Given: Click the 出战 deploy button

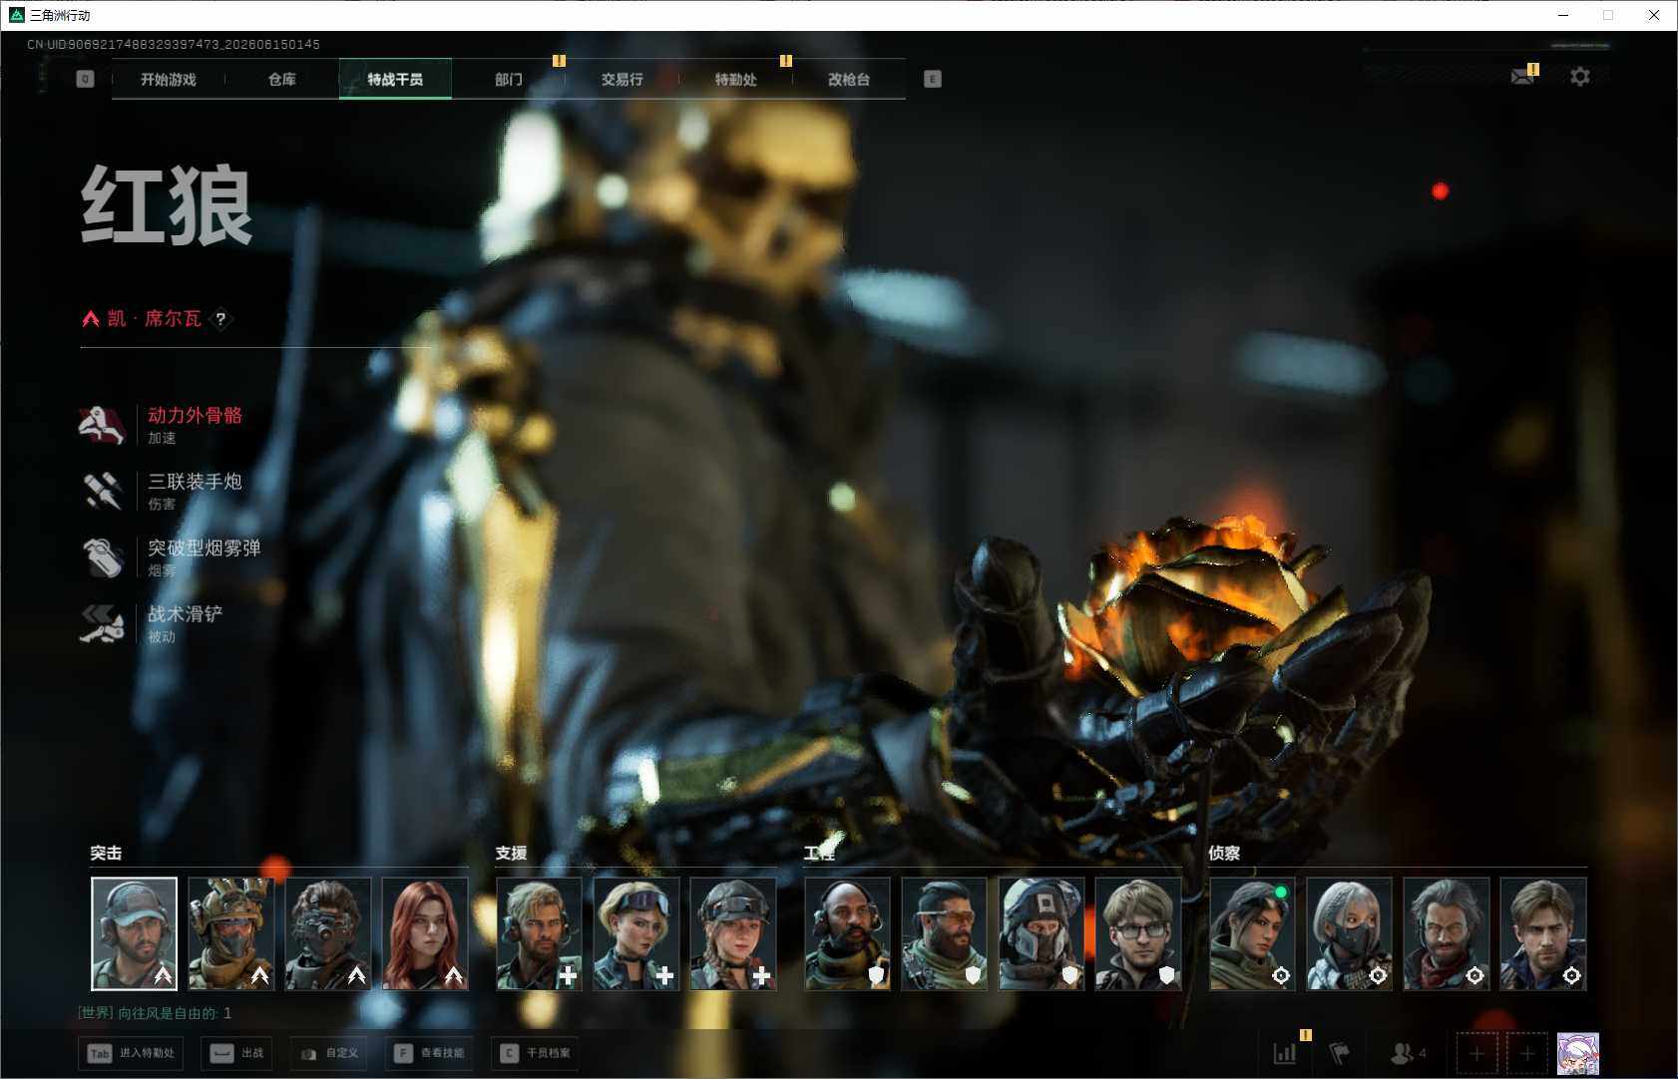Looking at the screenshot, I should pyautogui.click(x=237, y=1053).
